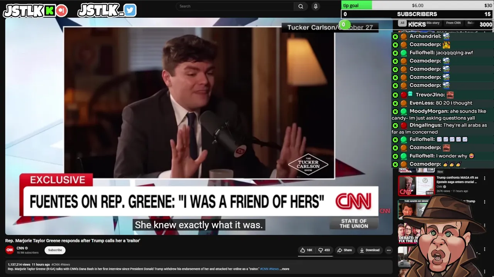Screen dimensions: 494x277
Task: Like the video showing 18K likes
Action: pyautogui.click(x=306, y=250)
